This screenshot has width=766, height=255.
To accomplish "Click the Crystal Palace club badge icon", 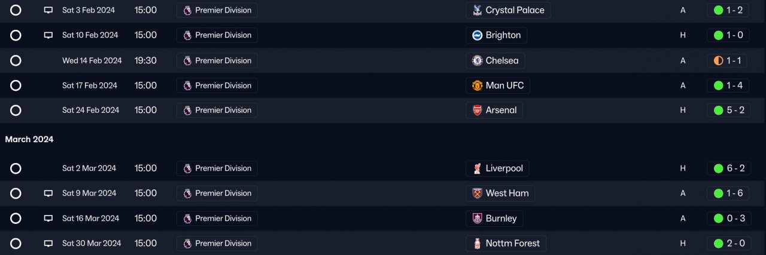I will pos(477,10).
